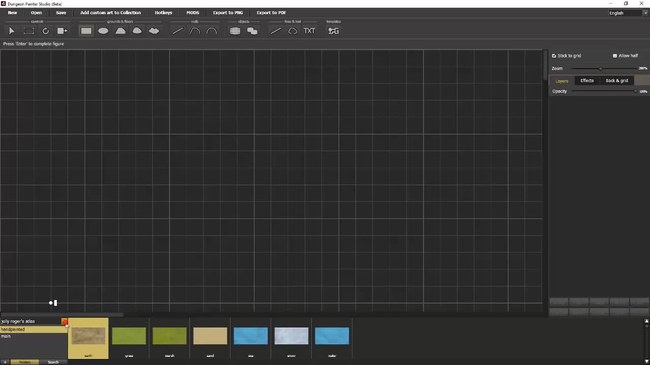Switch to the Effects tab
This screenshot has height=365, width=650.
pyautogui.click(x=587, y=81)
